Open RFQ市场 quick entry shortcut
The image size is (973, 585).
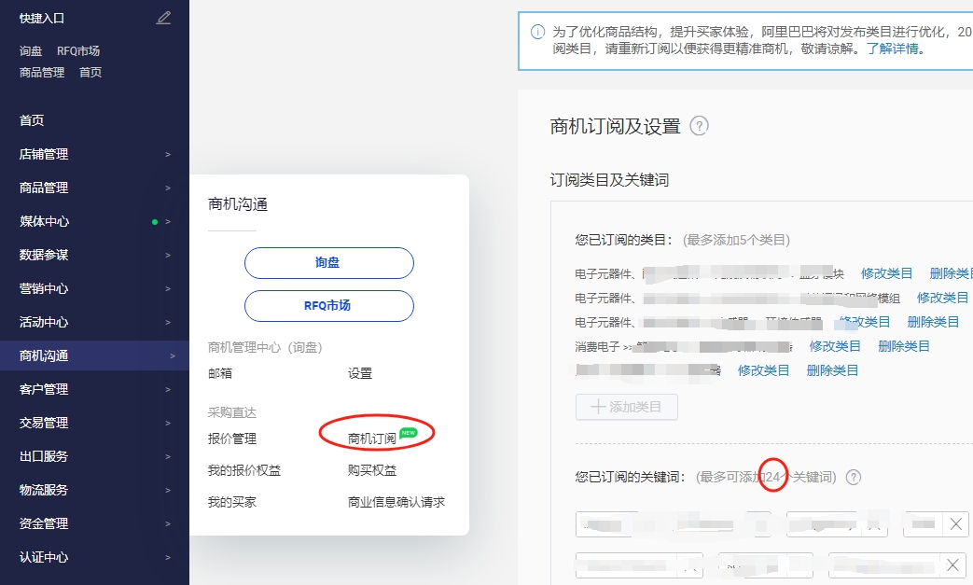click(78, 51)
